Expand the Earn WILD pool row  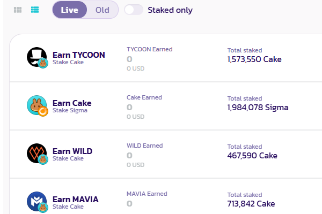(x=72, y=151)
